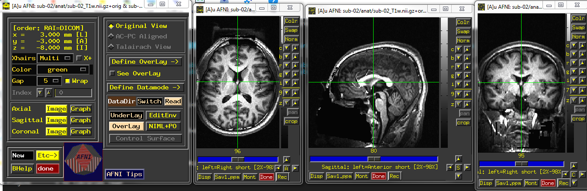Screen dimensions: 587x191
Task: Click the New controller button
Action: pyautogui.click(x=23, y=155)
